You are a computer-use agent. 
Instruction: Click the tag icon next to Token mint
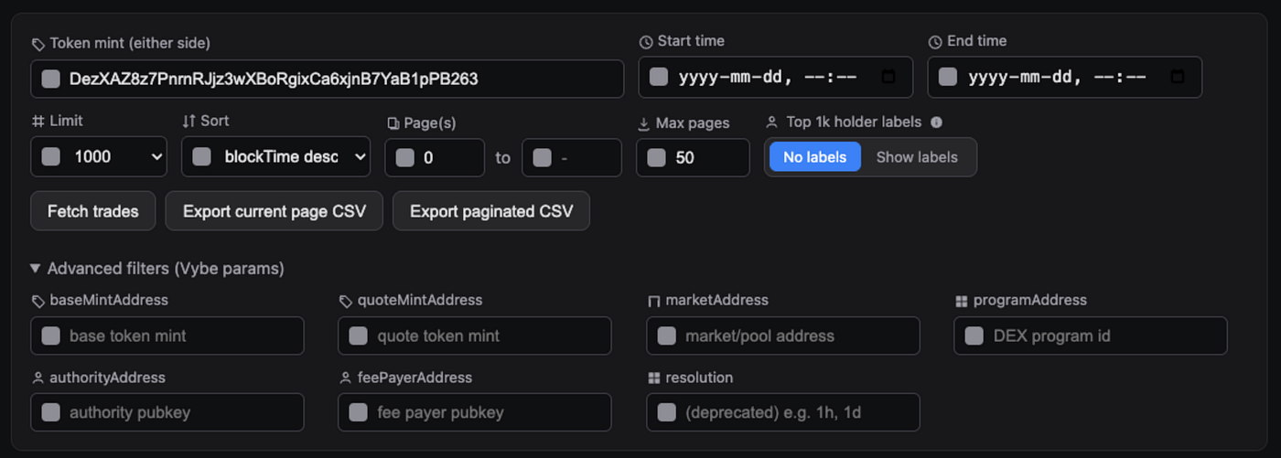point(38,43)
